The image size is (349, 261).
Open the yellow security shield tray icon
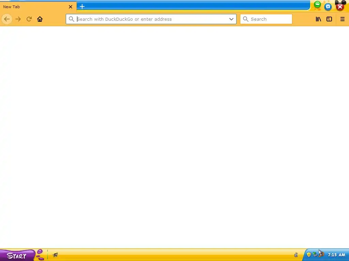pyautogui.click(x=309, y=254)
